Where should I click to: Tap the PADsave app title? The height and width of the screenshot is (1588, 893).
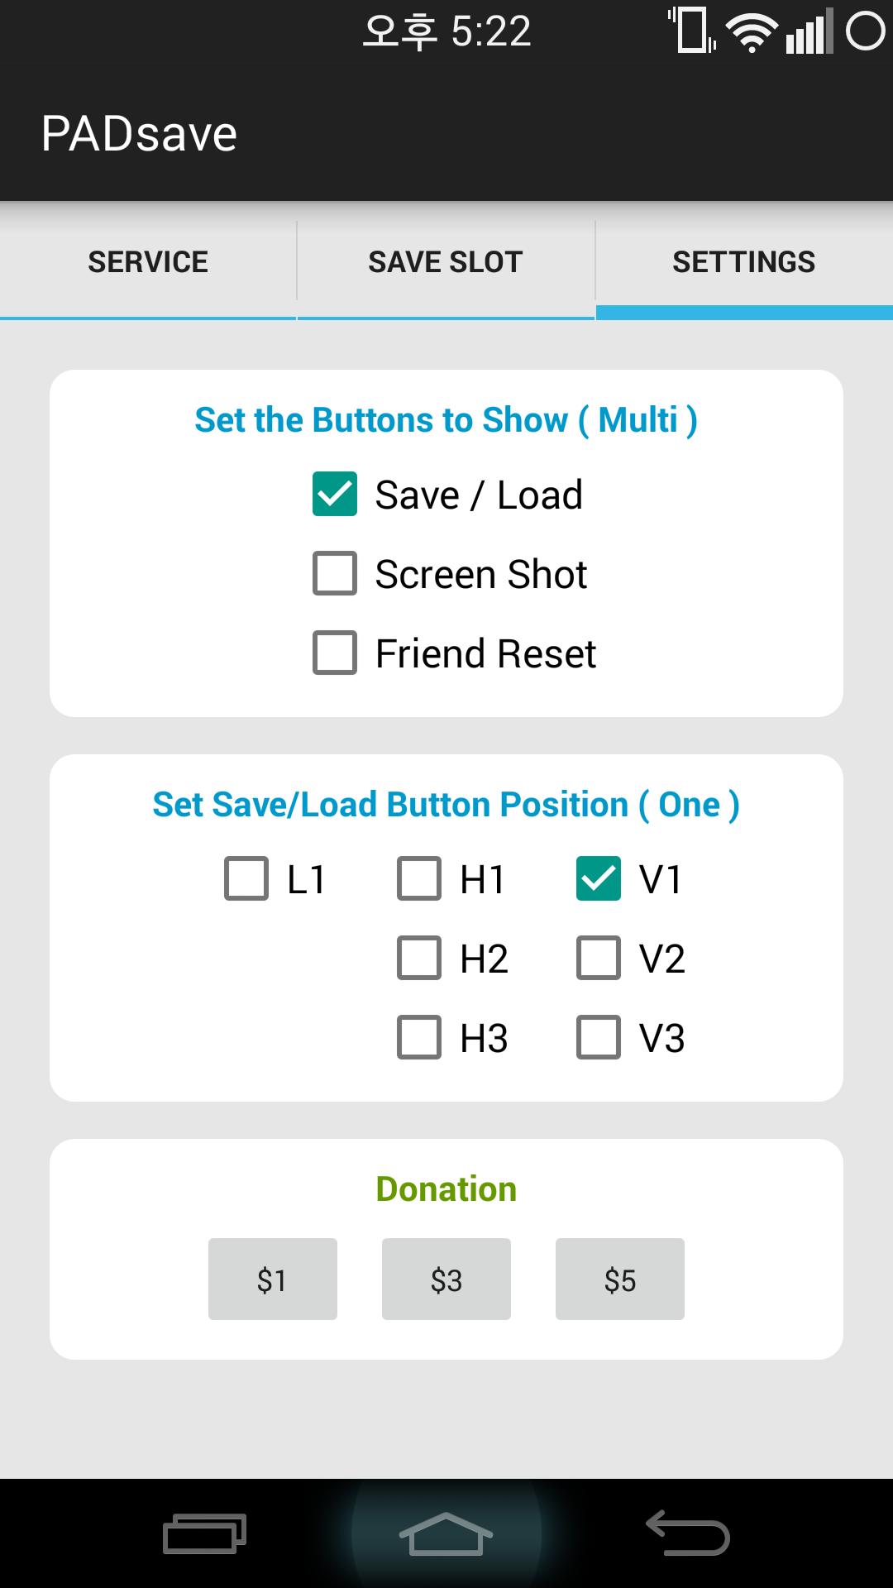tap(139, 132)
